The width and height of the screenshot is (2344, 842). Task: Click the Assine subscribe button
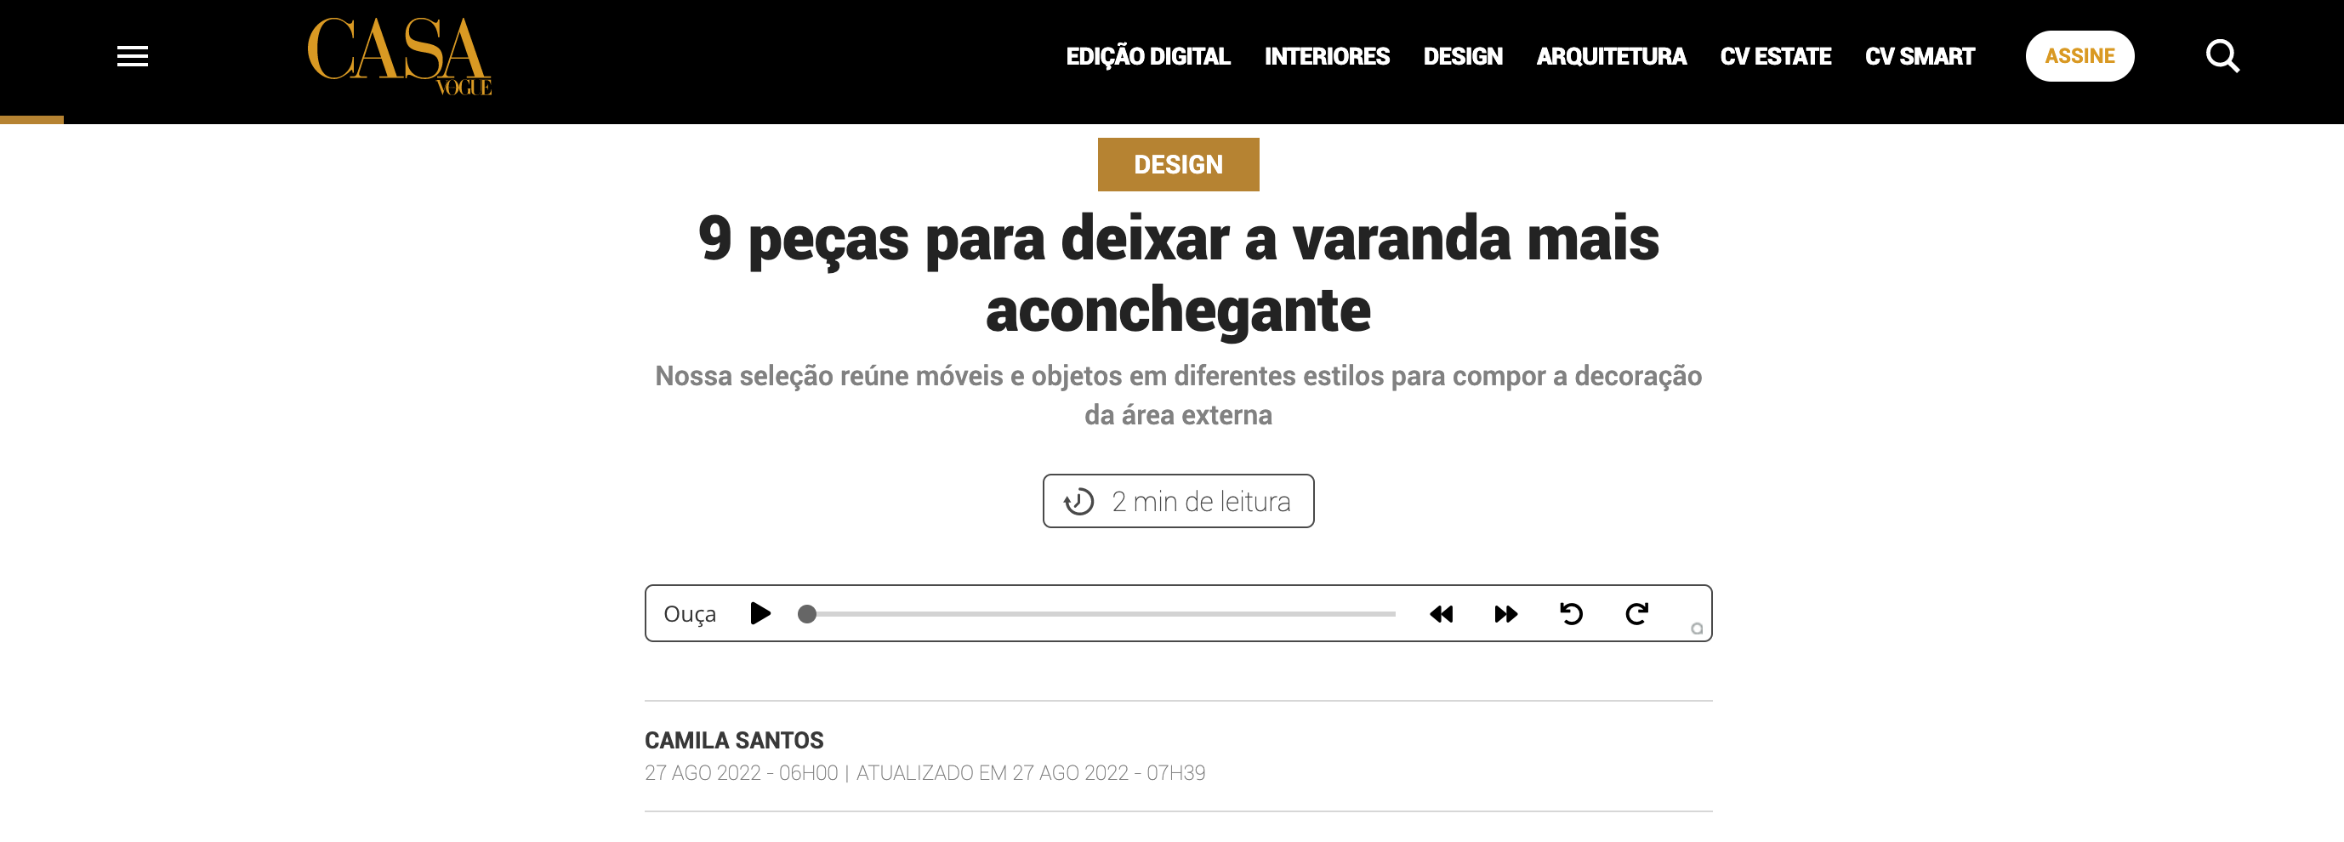[x=2079, y=56]
